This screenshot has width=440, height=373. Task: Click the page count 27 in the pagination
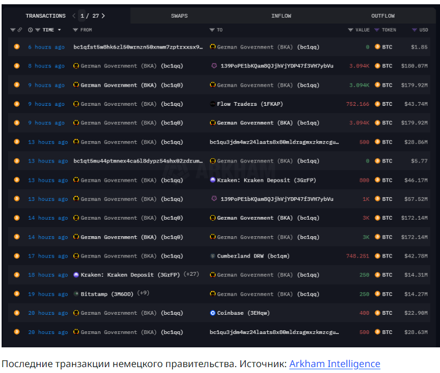coord(96,16)
